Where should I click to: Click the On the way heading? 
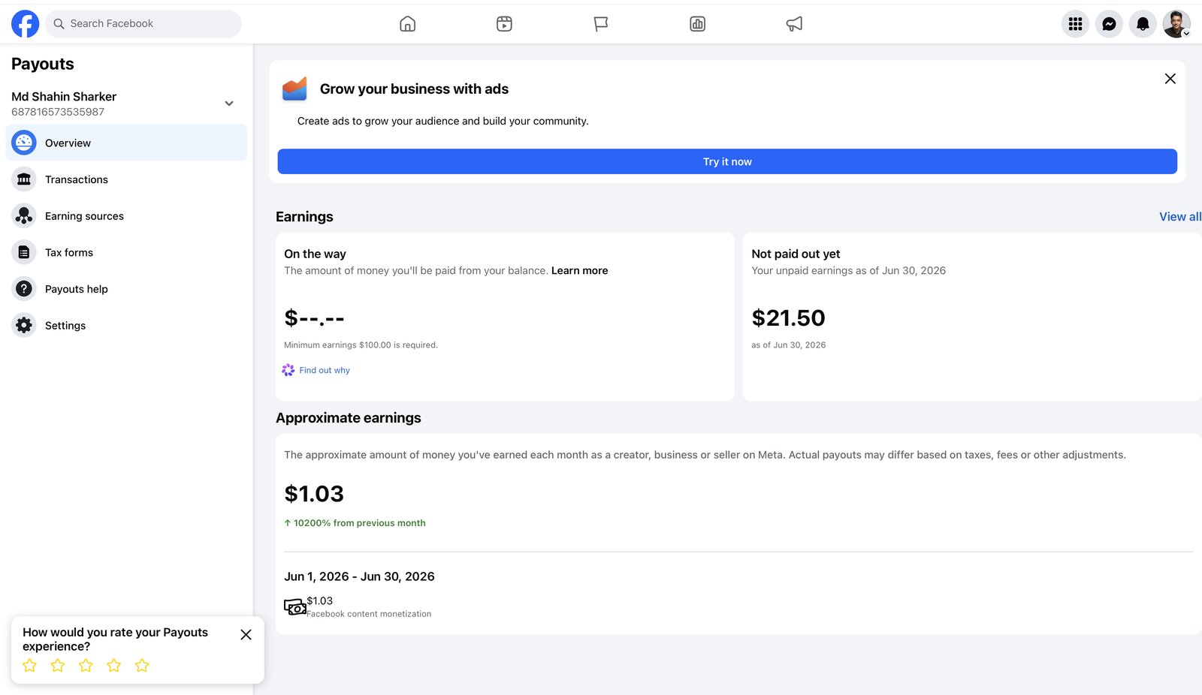click(x=315, y=254)
